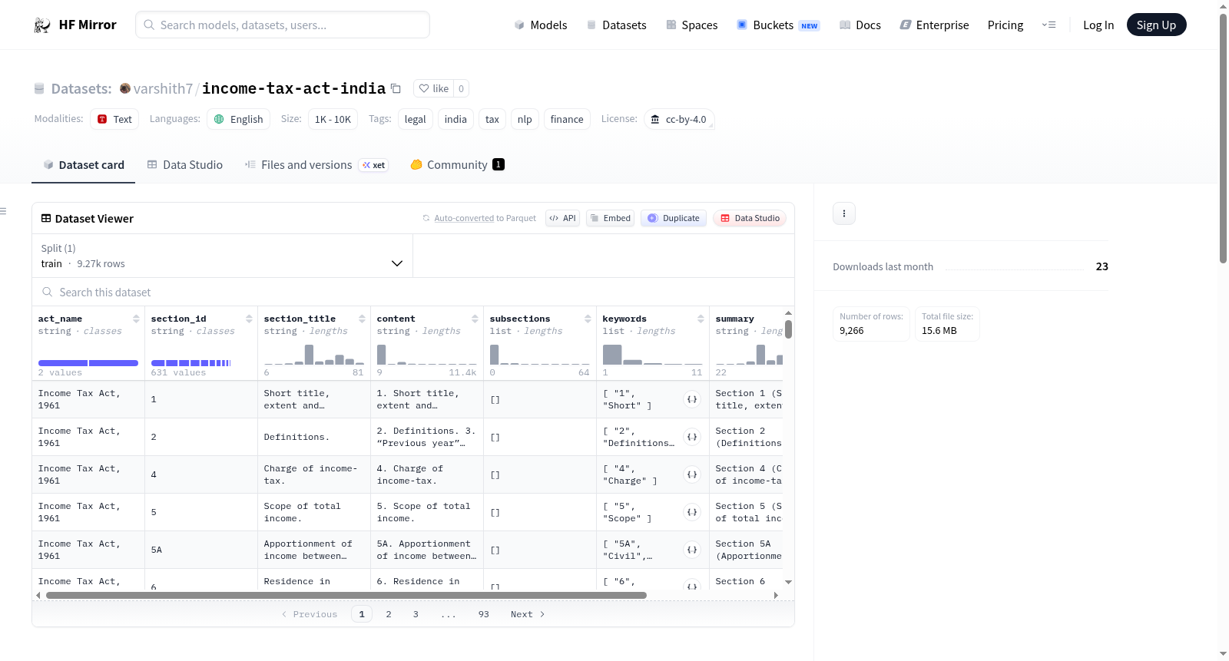Click the HF Mirror logo icon
The height and width of the screenshot is (661, 1229).
42,25
